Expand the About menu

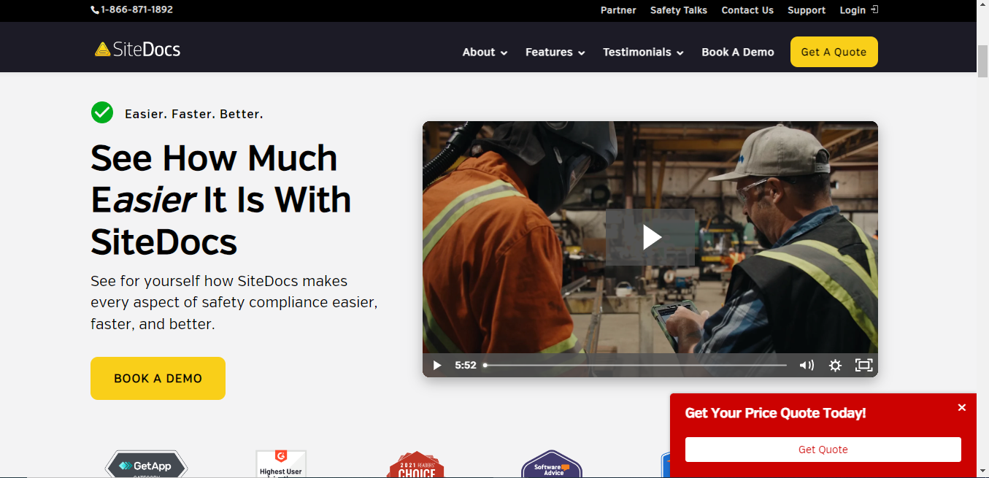[x=485, y=52]
